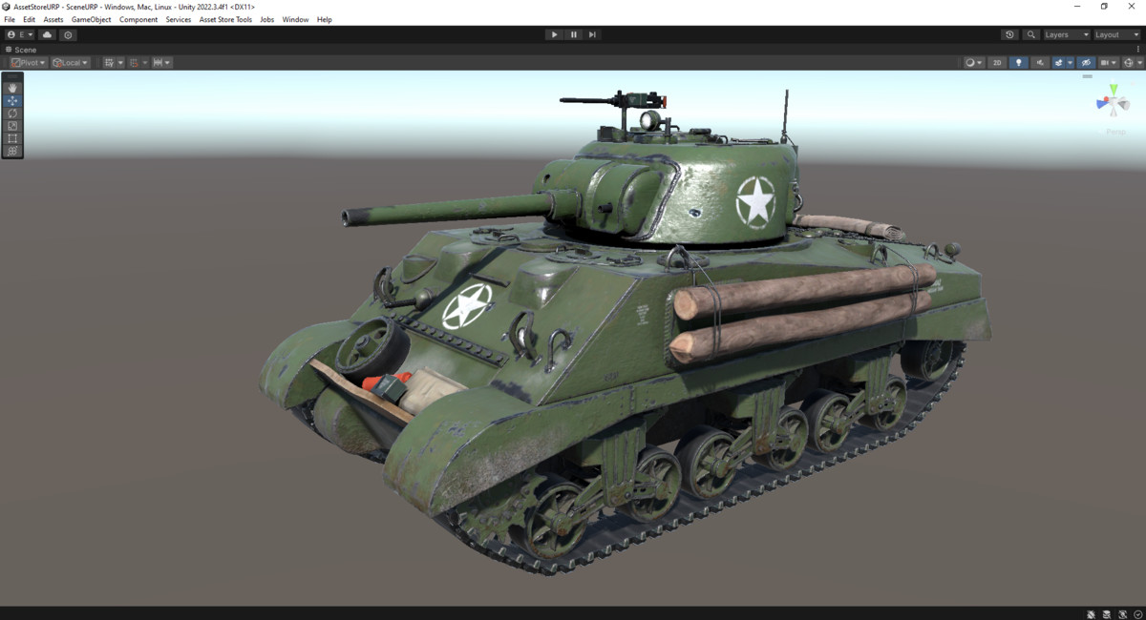Open the Local handle rotation dropdown
The image size is (1146, 620).
[x=70, y=63]
